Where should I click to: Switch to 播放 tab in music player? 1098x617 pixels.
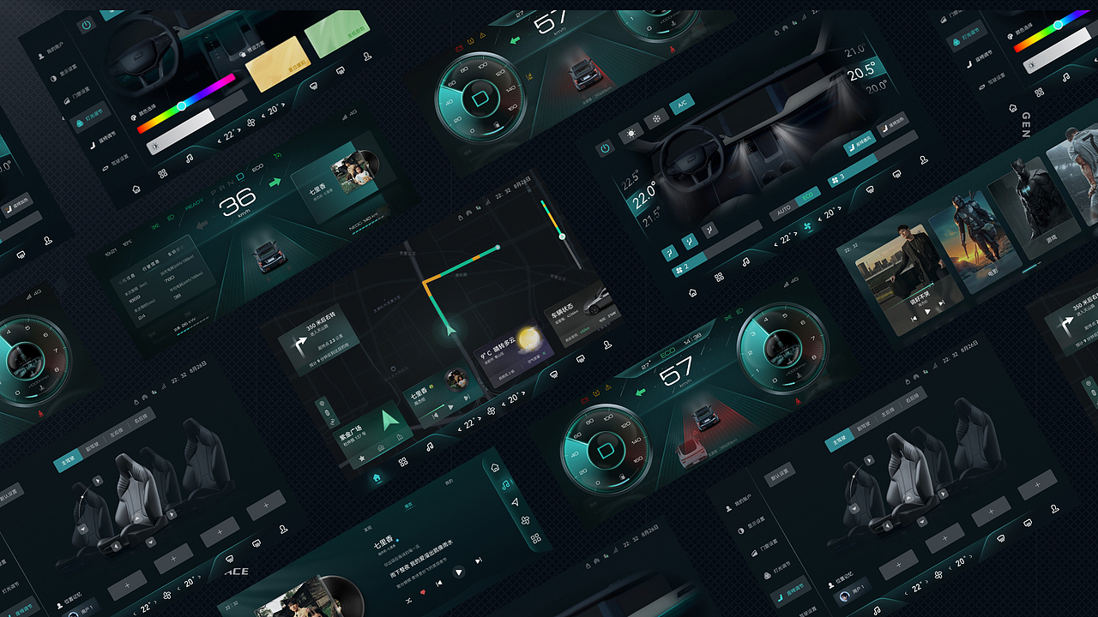tap(408, 506)
